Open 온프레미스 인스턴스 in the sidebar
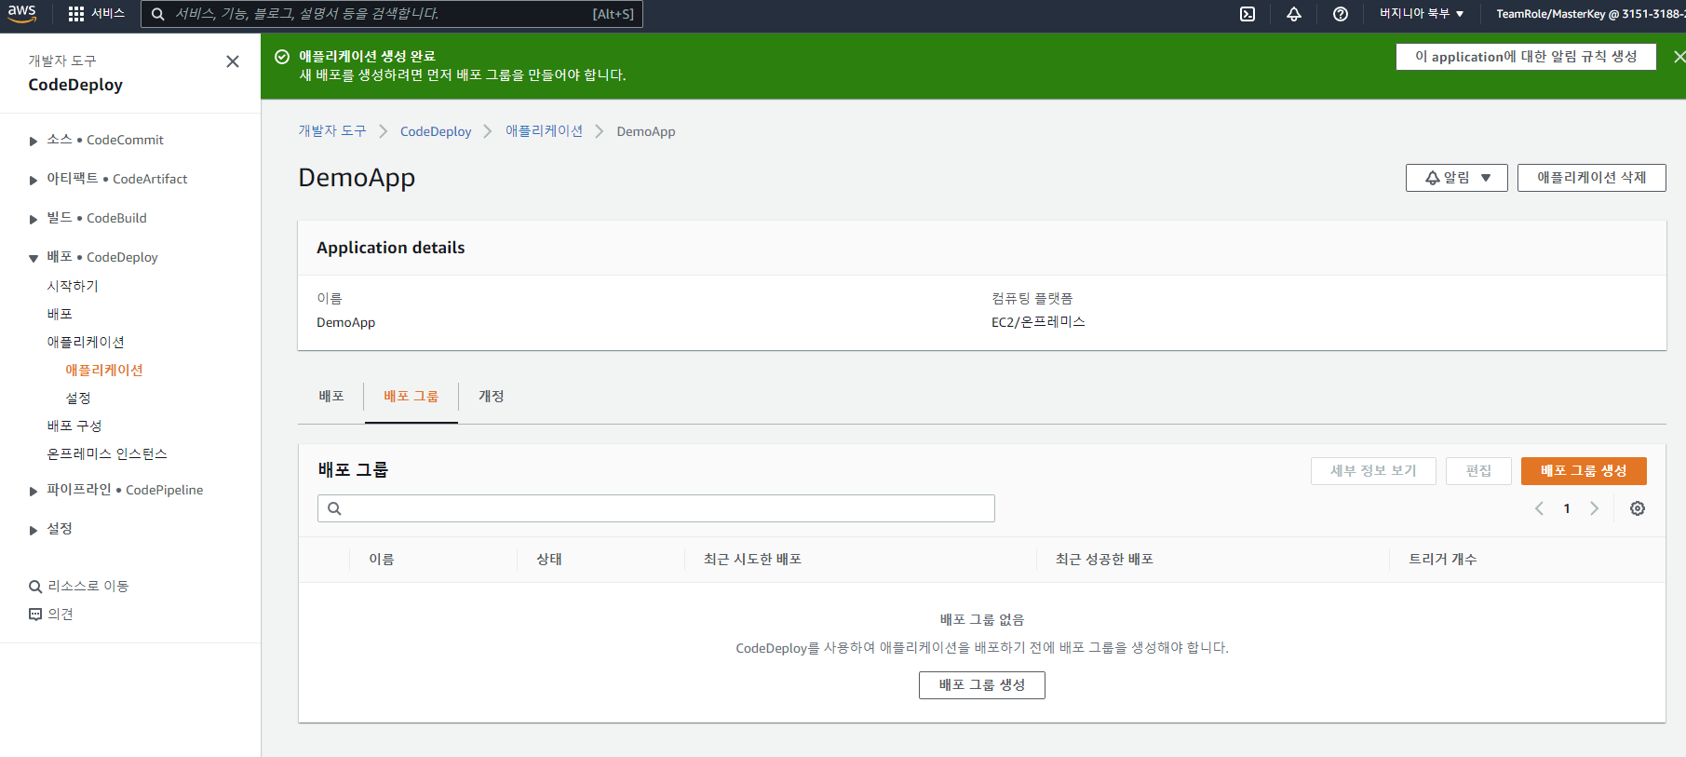1686x757 pixels. (x=107, y=453)
